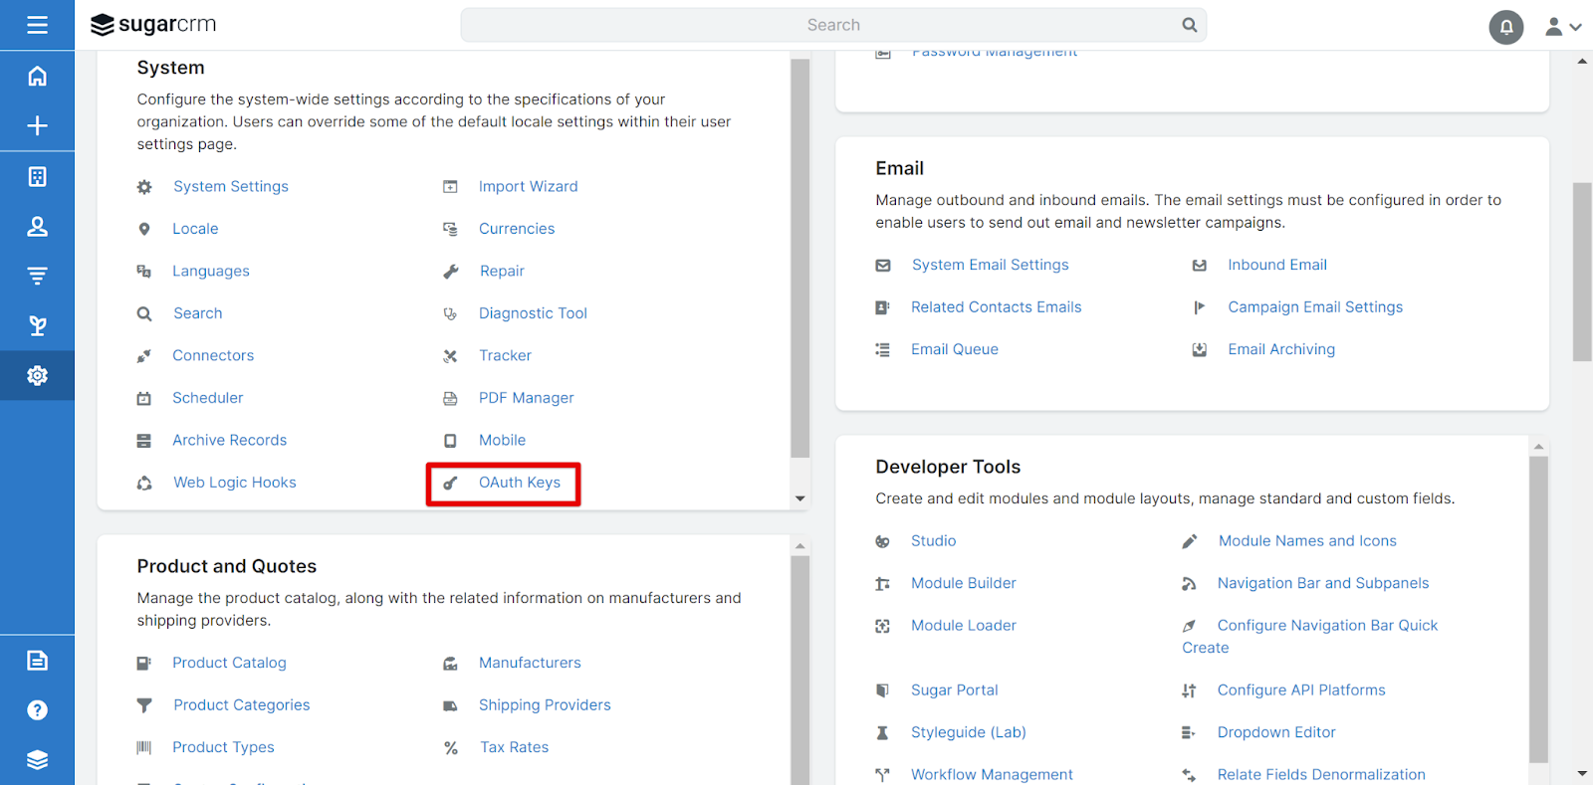1593x785 pixels.
Task: Open Locale settings
Action: tap(195, 229)
